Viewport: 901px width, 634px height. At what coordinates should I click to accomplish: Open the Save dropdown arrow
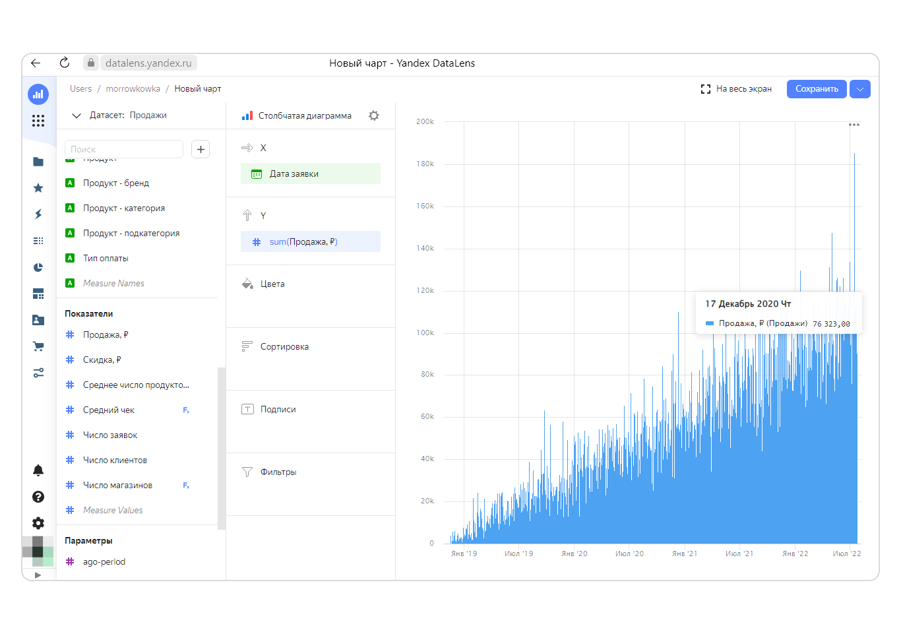point(860,89)
